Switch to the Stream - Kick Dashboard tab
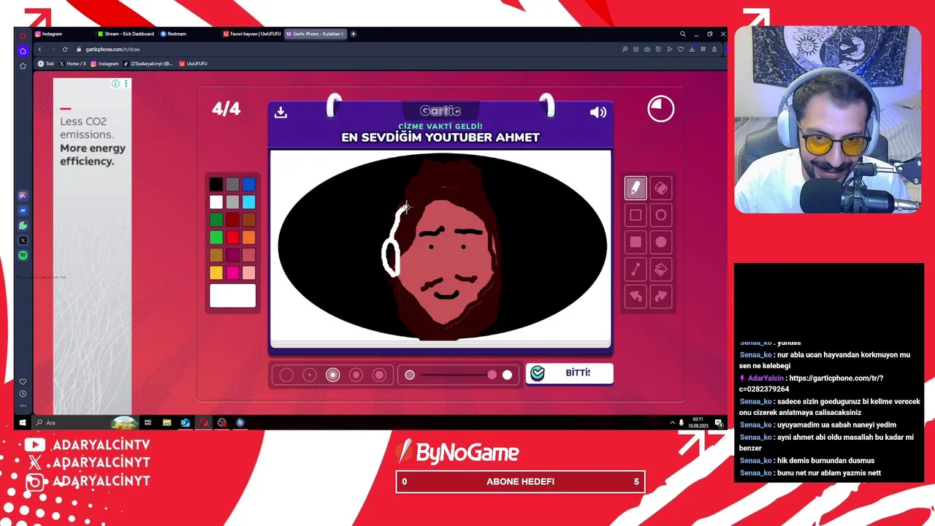Viewport: 935px width, 526px height. click(125, 34)
